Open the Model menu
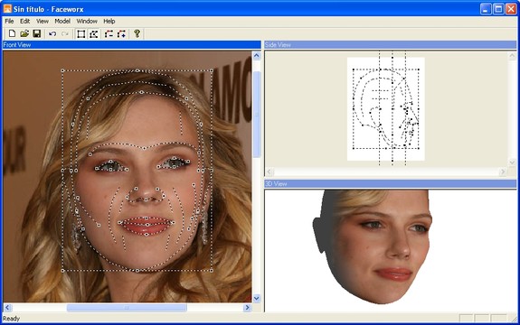This screenshot has height=325, width=520. (x=62, y=21)
